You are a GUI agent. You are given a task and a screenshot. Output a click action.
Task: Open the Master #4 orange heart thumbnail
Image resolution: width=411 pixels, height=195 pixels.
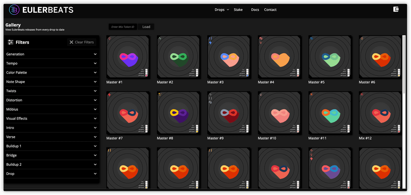point(279,57)
